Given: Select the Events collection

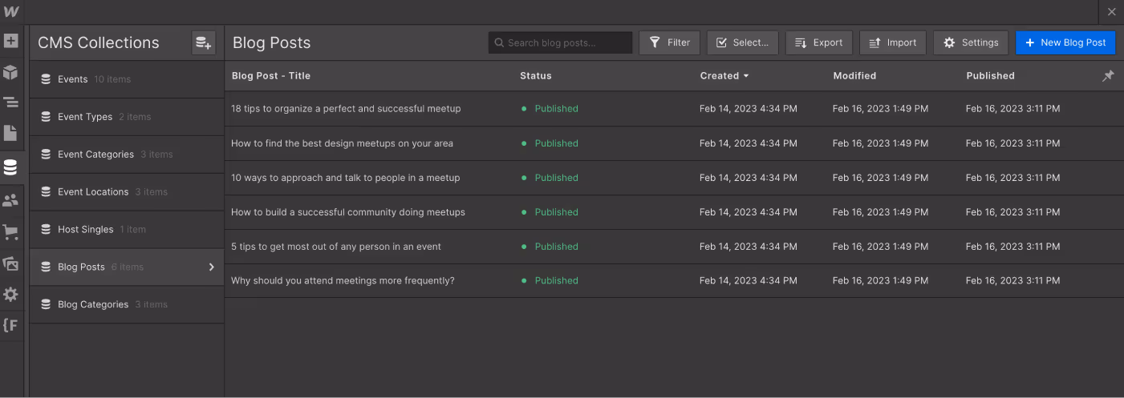Looking at the screenshot, I should (72, 79).
